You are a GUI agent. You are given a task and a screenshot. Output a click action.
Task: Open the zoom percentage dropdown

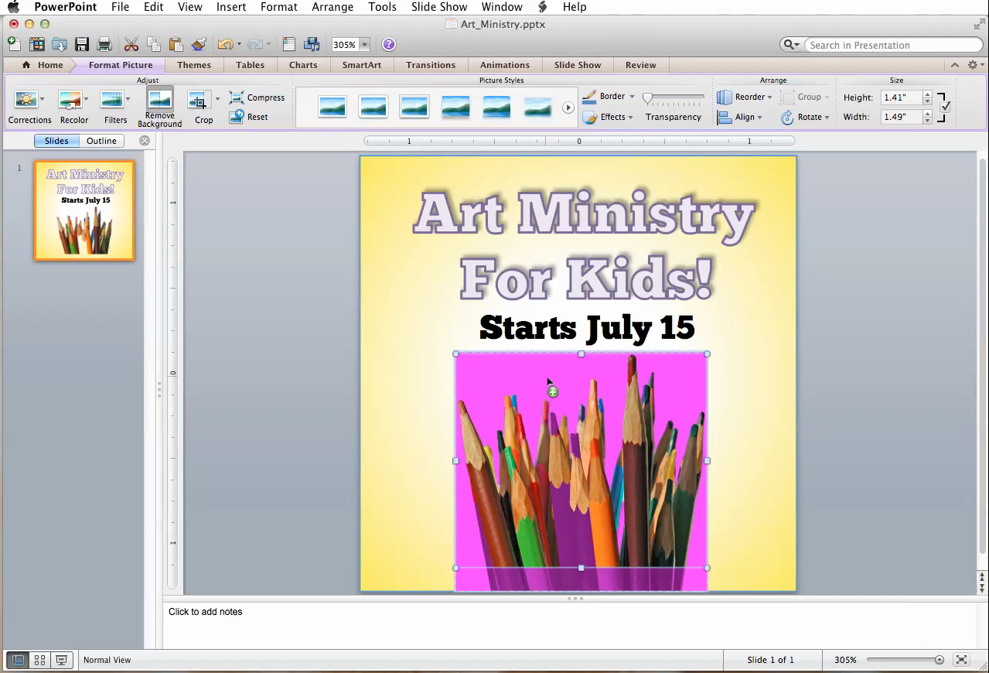tap(363, 44)
